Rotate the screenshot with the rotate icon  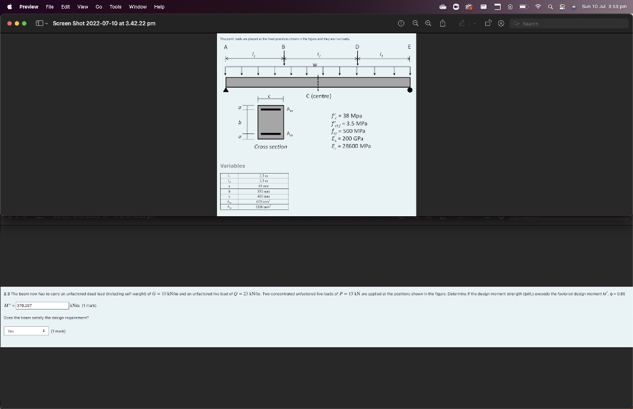tap(488, 22)
